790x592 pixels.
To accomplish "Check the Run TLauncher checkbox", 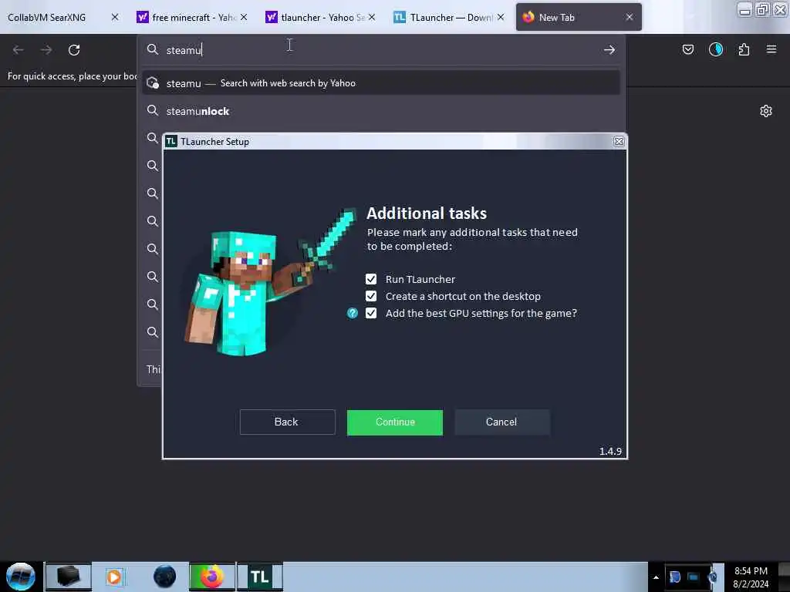I will tap(371, 279).
